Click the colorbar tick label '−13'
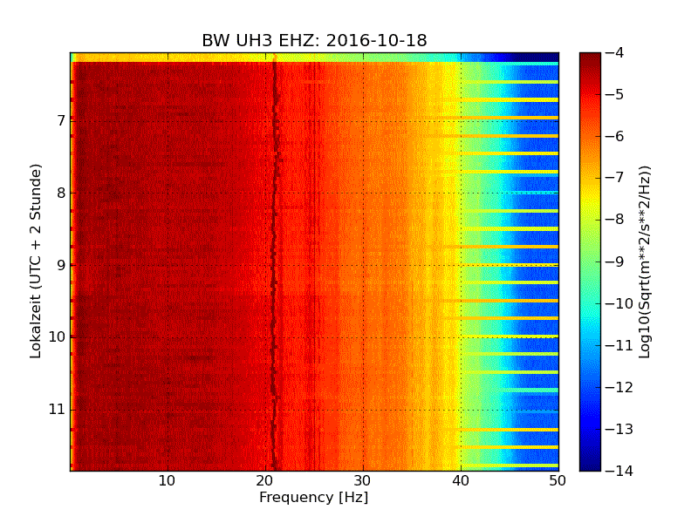The image size is (698, 523). (619, 429)
